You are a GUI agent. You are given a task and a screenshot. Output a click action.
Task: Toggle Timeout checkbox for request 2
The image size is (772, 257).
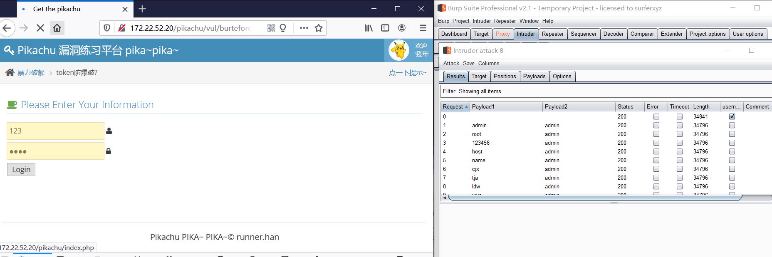680,134
